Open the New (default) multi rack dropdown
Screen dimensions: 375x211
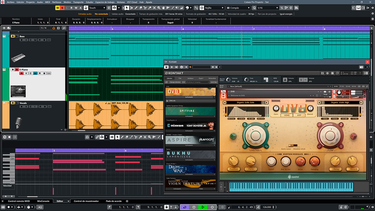pyautogui.click(x=279, y=86)
